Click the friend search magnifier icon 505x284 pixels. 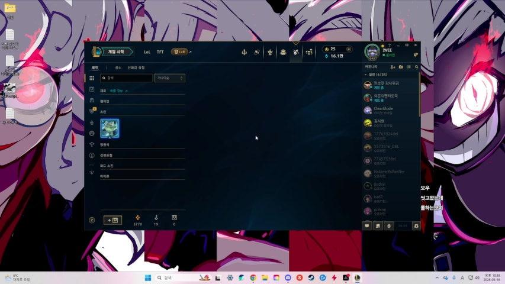pos(416,67)
